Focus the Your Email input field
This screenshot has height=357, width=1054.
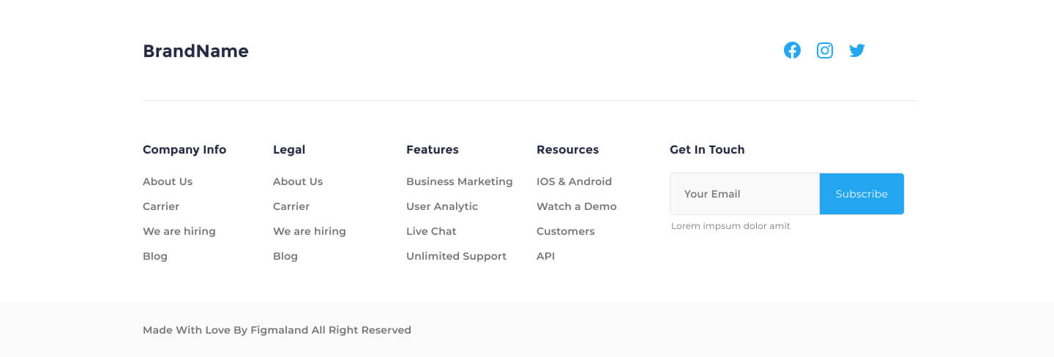pos(744,194)
